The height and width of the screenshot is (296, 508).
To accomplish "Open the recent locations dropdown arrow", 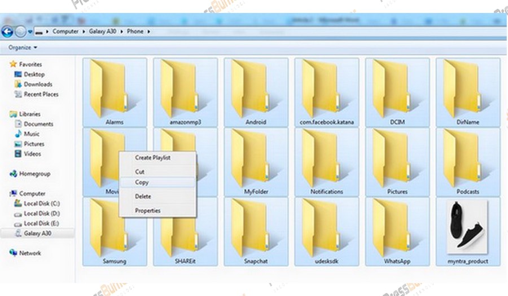I will click(x=30, y=32).
